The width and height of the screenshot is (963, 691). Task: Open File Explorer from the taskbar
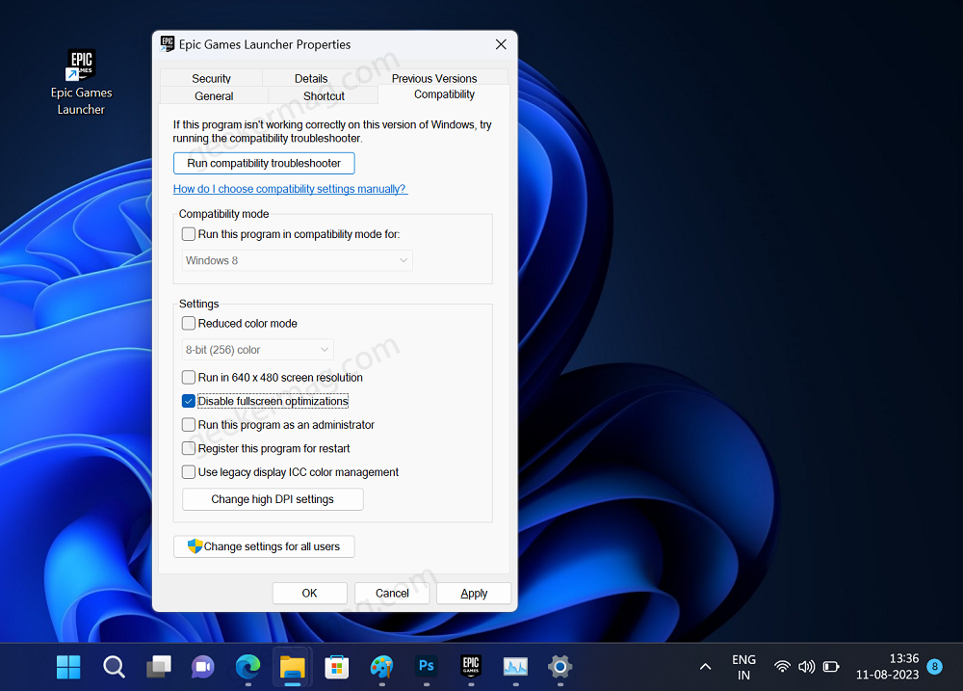(293, 667)
